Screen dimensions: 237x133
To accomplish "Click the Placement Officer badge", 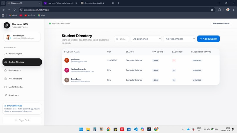I will (221, 23).
